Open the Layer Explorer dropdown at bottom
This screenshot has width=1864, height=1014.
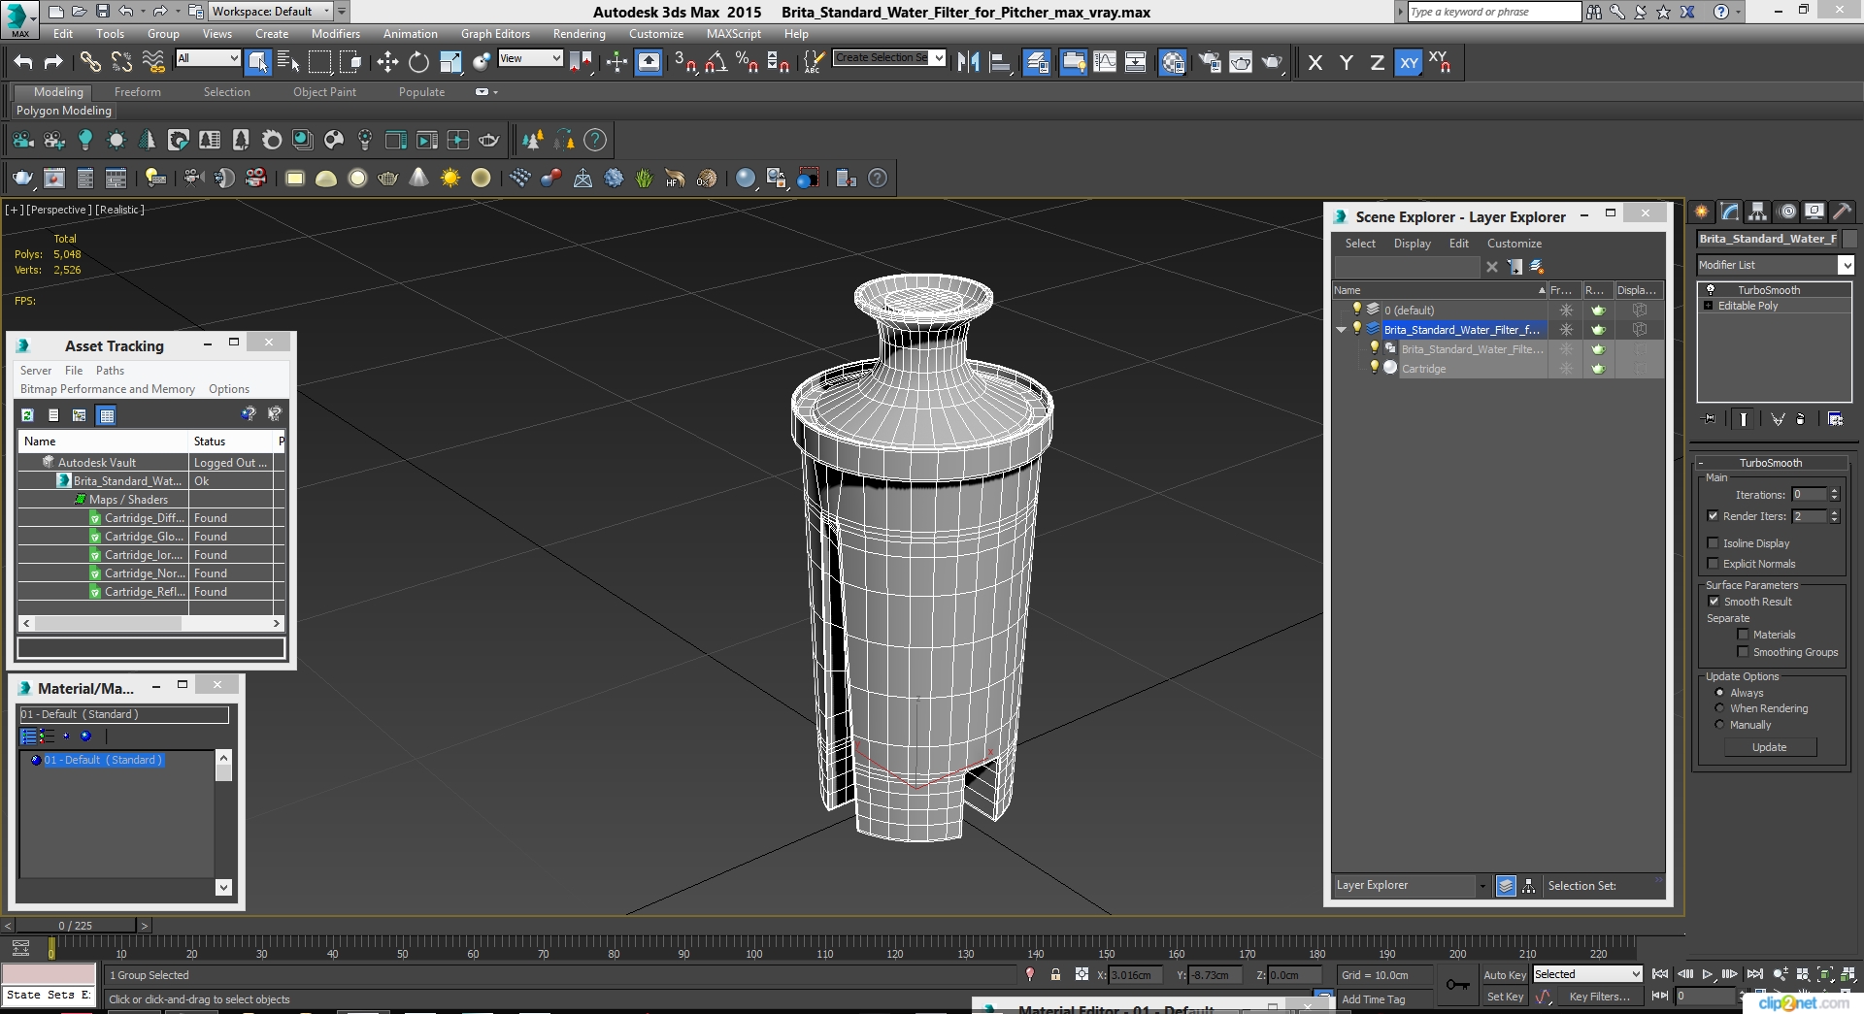1481,886
